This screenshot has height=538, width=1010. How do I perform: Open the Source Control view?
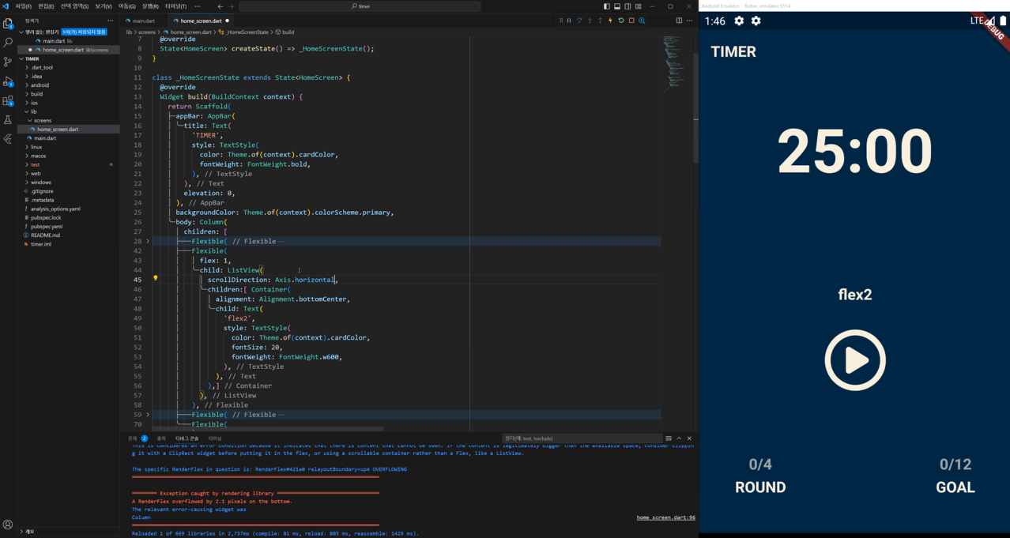[8, 62]
